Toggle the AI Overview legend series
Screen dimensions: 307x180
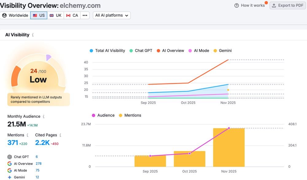[170, 51]
